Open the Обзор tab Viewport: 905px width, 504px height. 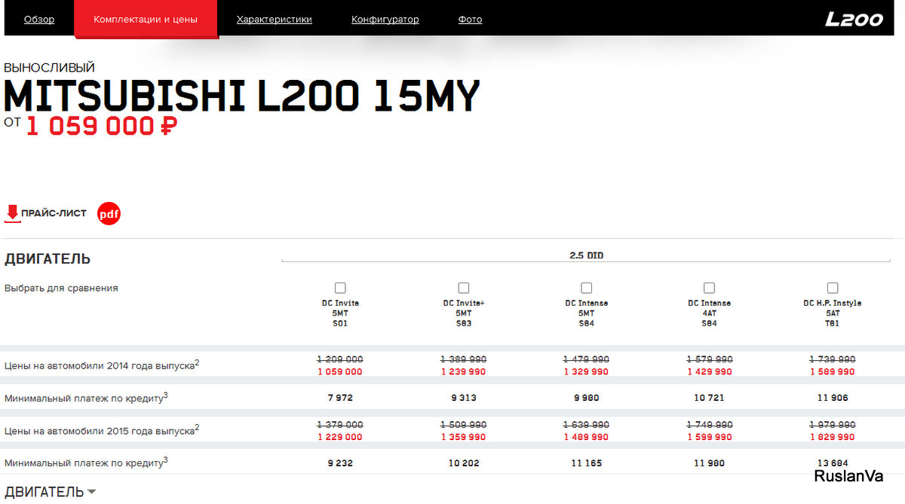[x=39, y=20]
